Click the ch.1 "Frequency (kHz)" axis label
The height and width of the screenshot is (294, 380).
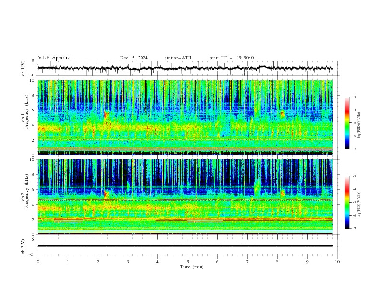pyautogui.click(x=26, y=110)
